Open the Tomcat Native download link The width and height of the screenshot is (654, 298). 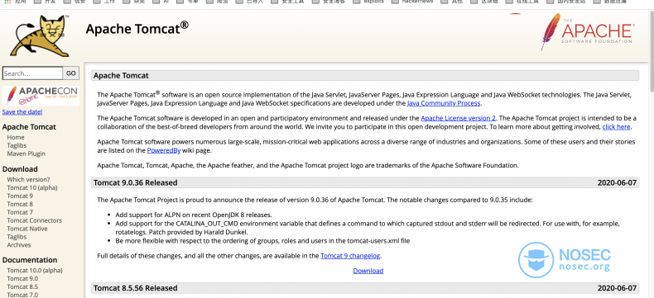[27, 229]
